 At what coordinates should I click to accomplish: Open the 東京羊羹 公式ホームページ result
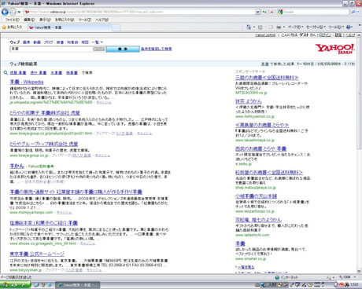37,254
